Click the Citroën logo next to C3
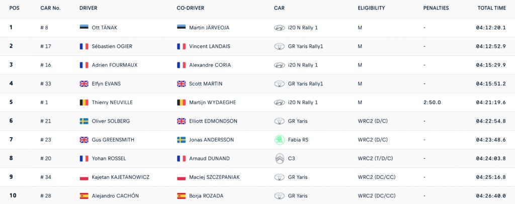The image size is (515, 204). coord(280,158)
